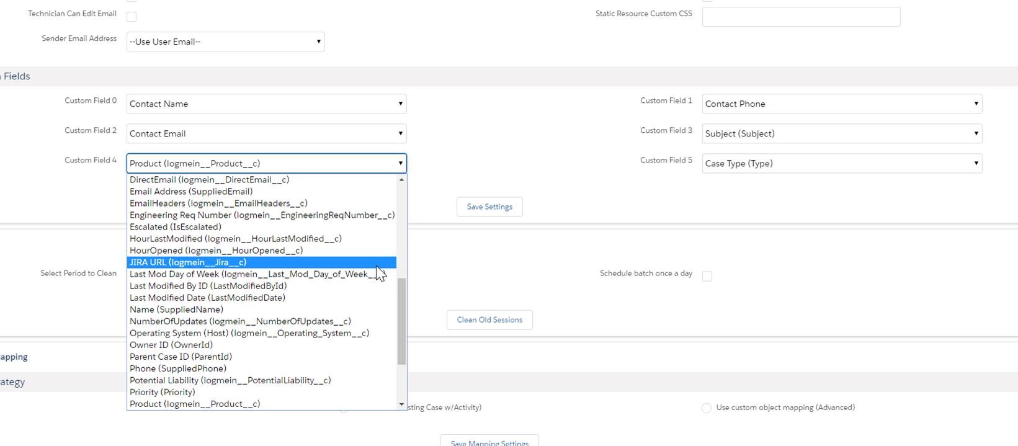This screenshot has width=1018, height=446.
Task: Click Static Resource Custom CSS input field
Action: (801, 17)
